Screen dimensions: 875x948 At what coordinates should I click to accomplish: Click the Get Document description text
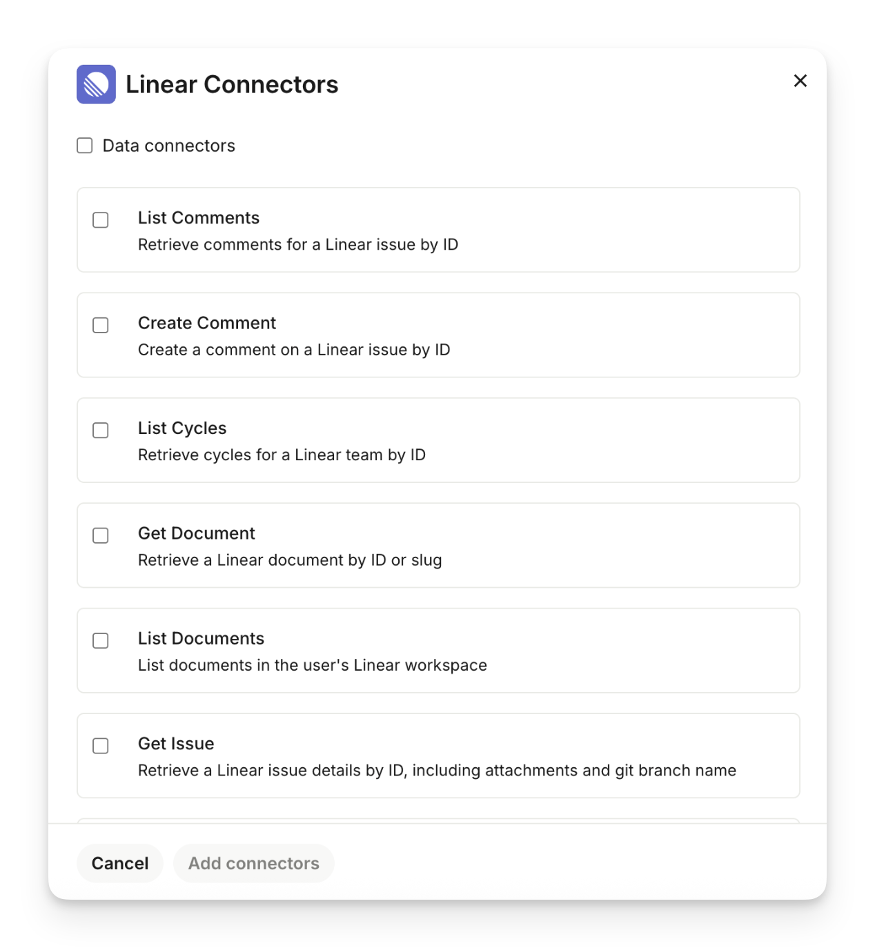tap(290, 560)
